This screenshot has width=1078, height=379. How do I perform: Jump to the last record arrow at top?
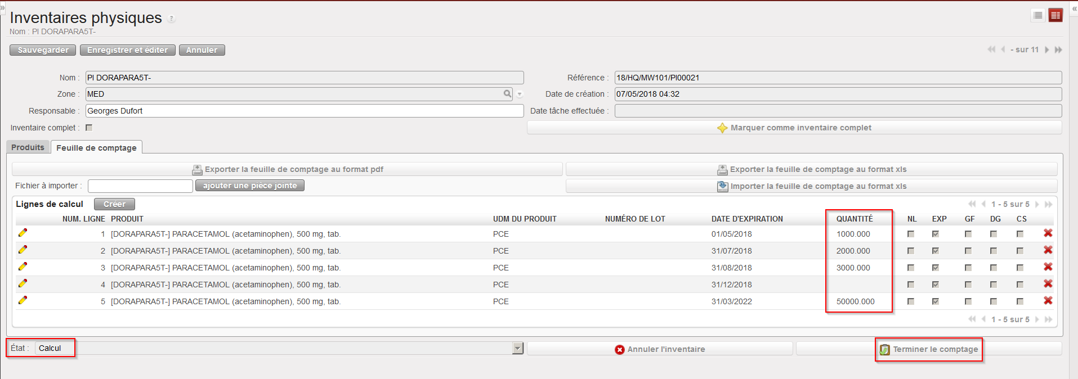coord(1058,49)
